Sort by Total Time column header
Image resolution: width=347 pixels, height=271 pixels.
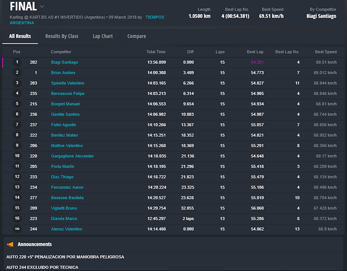pos(156,52)
